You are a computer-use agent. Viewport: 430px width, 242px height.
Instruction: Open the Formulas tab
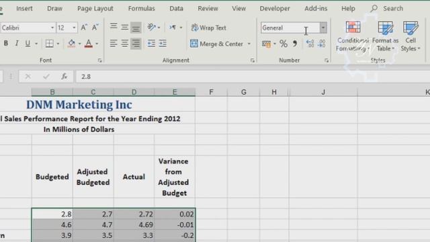click(x=142, y=9)
